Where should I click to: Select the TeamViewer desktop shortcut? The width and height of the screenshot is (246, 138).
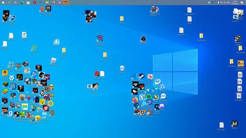click(x=163, y=96)
